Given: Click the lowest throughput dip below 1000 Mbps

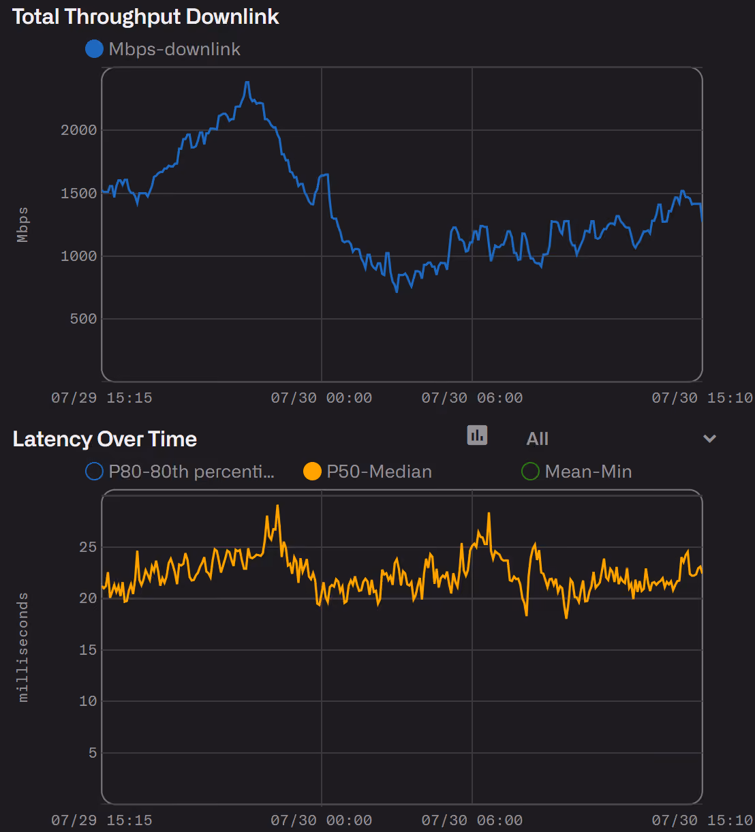Looking at the screenshot, I should click(x=397, y=292).
